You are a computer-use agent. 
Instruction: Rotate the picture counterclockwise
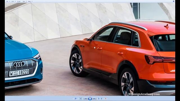(x=99, y=98)
